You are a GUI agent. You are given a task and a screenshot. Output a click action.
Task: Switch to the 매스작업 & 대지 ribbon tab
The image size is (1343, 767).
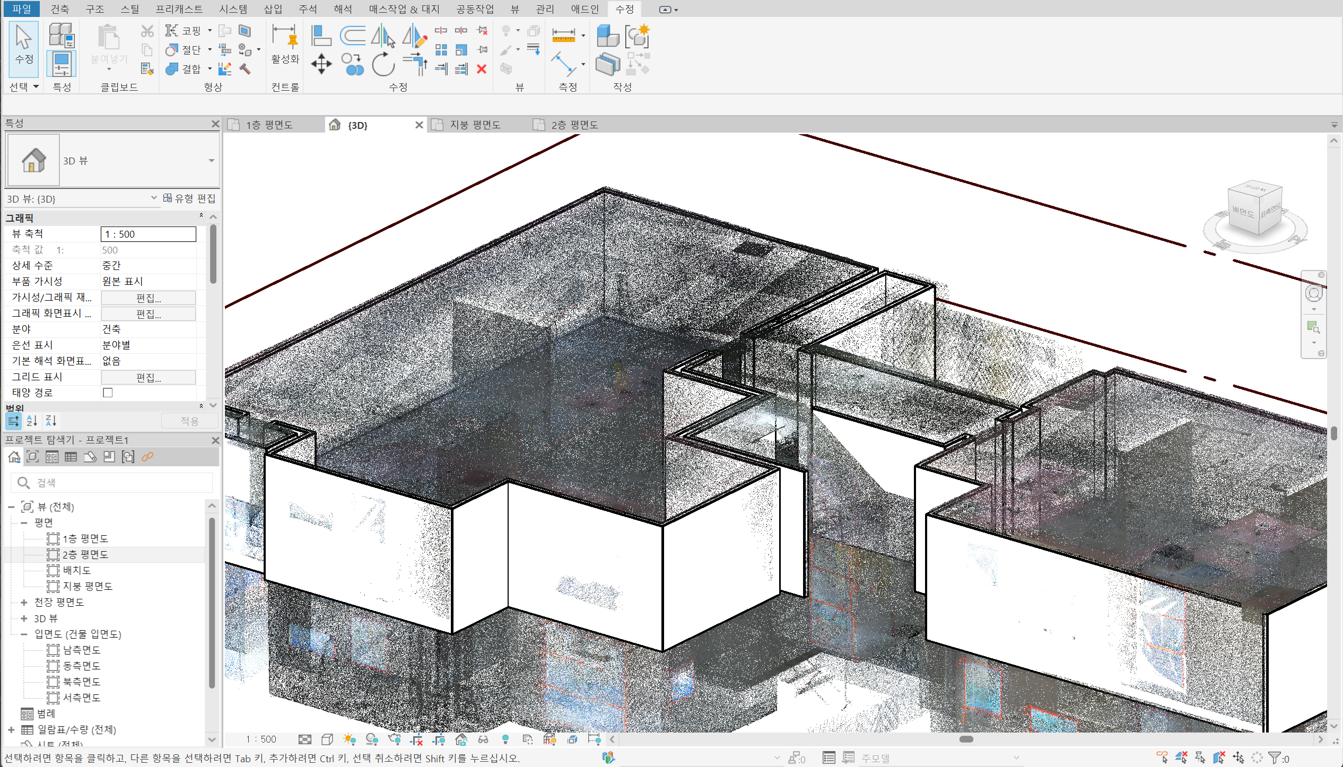[404, 8]
